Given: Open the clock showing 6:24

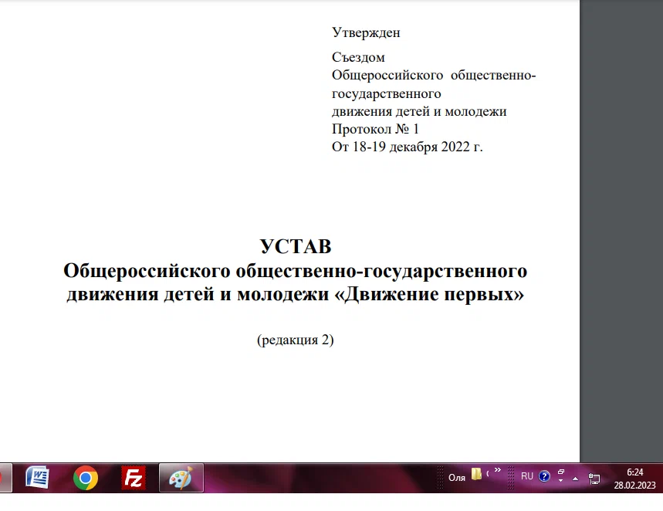Looking at the screenshot, I should click(634, 472).
